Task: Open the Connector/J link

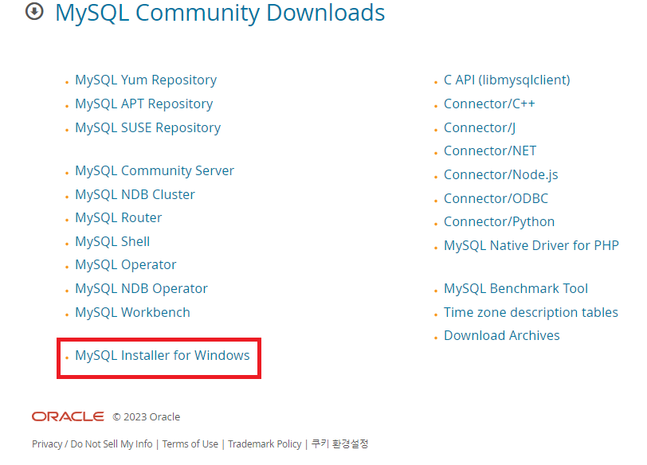Action: (x=480, y=127)
